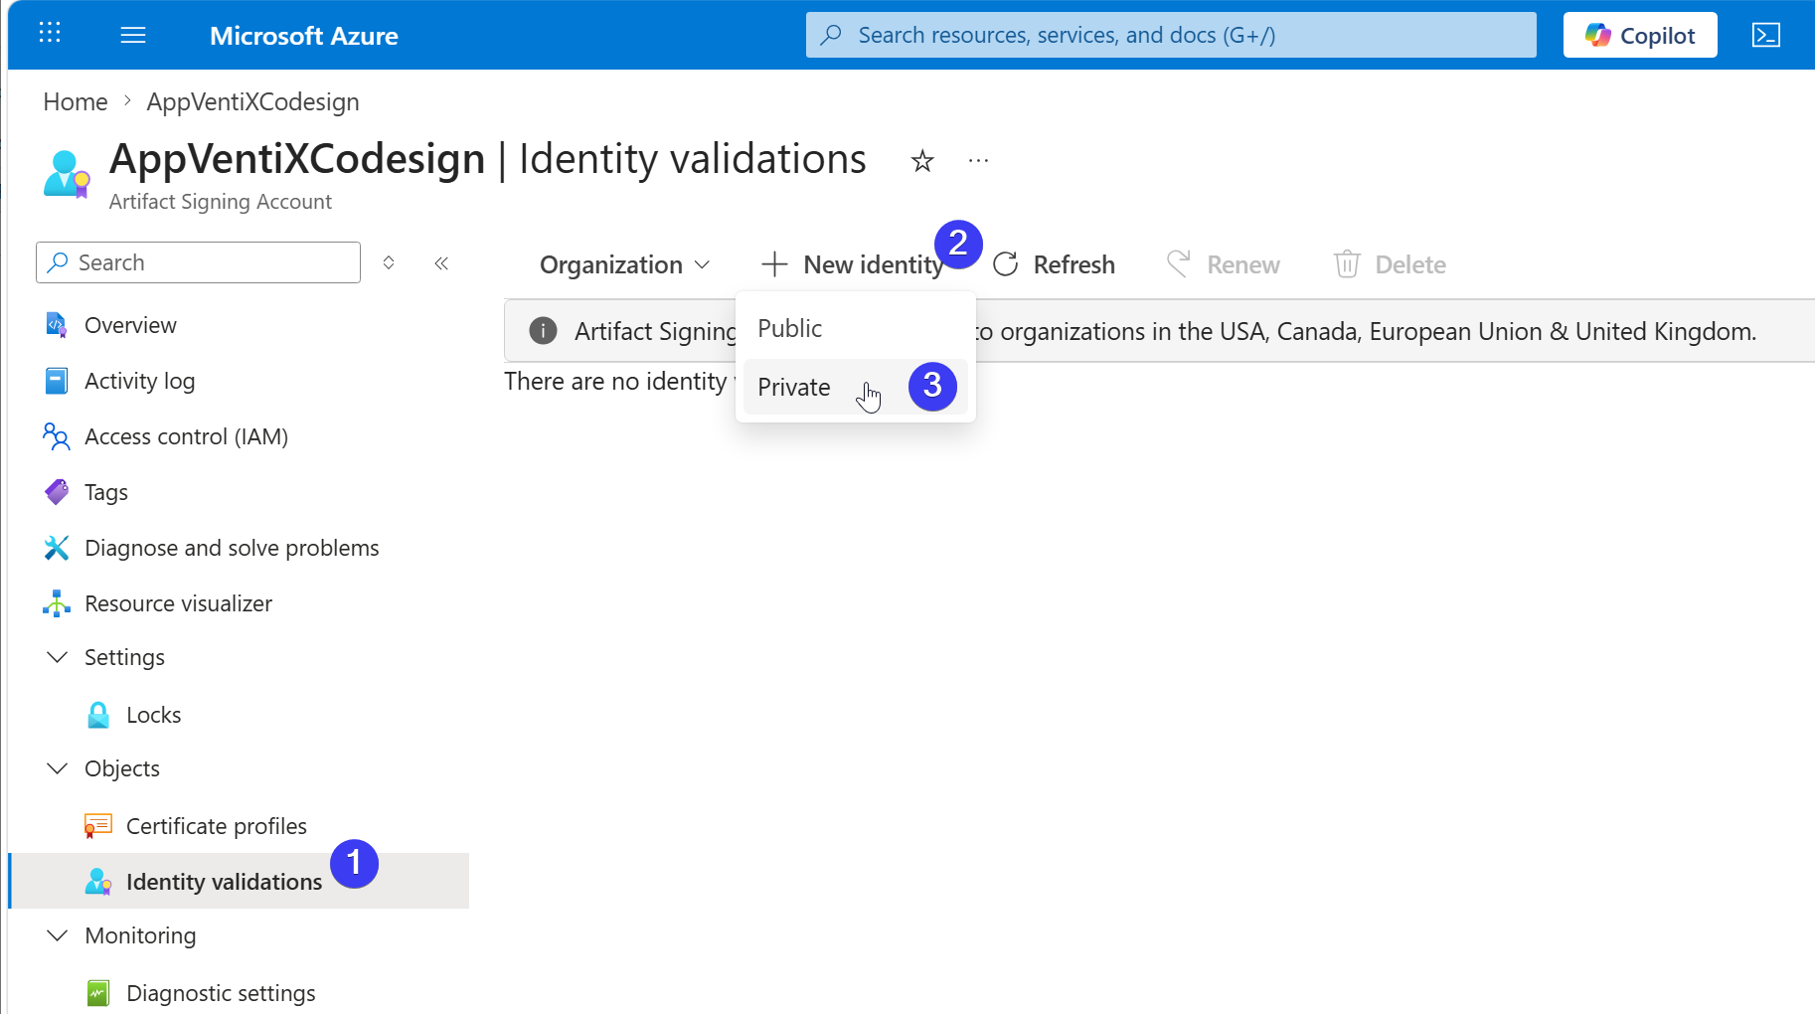Open Locks under Settings
1815x1014 pixels.
[x=153, y=715]
